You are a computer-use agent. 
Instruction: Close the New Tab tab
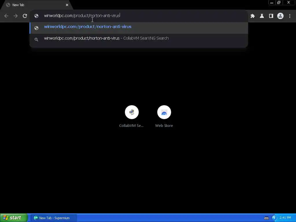(67, 5)
